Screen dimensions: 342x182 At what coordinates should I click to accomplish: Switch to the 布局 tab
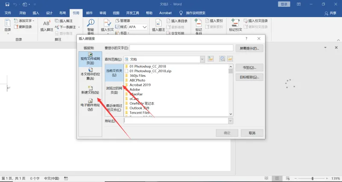coord(62,13)
